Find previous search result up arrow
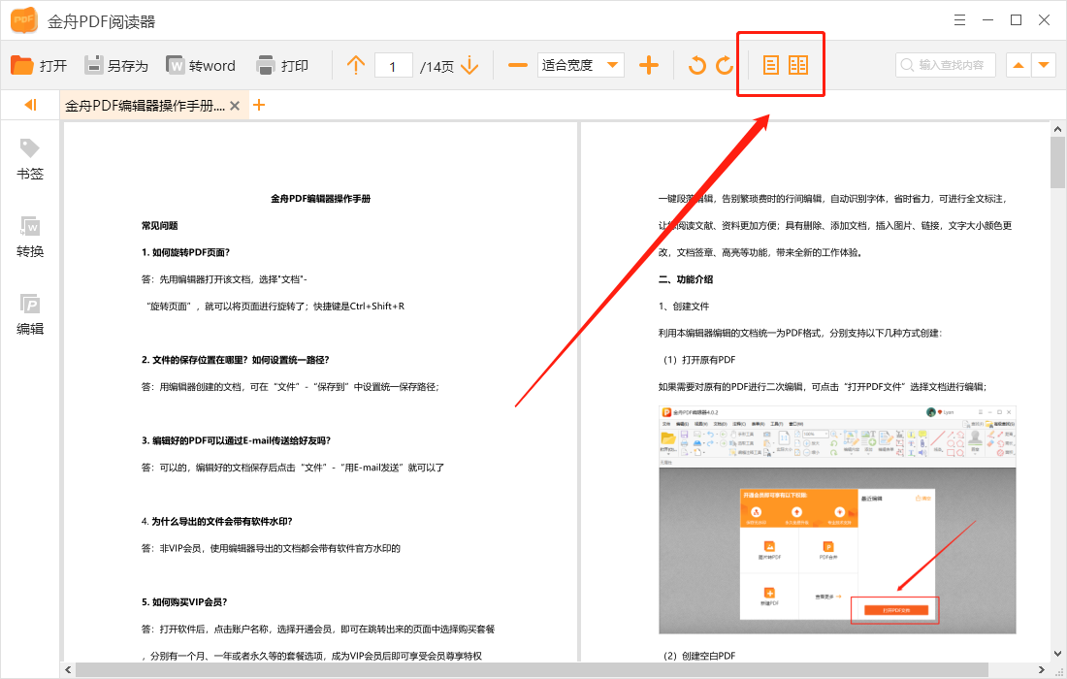This screenshot has height=679, width=1067. pyautogui.click(x=1018, y=65)
